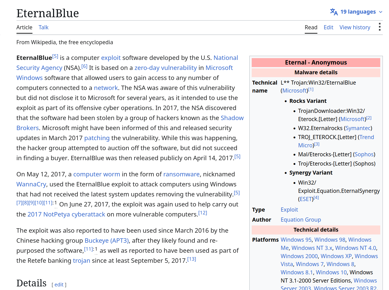The width and height of the screenshot is (389, 290).
Task: Switch to the Article tab
Action: 24,27
